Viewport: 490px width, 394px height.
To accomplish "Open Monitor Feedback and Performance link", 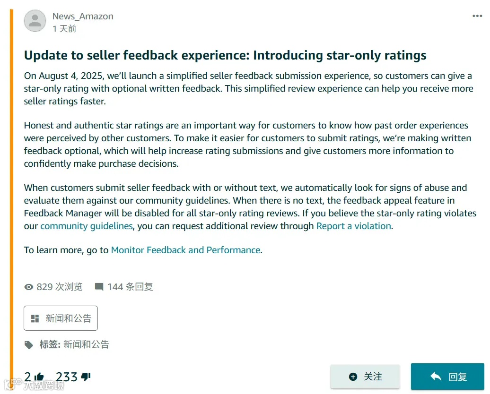I will tap(185, 250).
